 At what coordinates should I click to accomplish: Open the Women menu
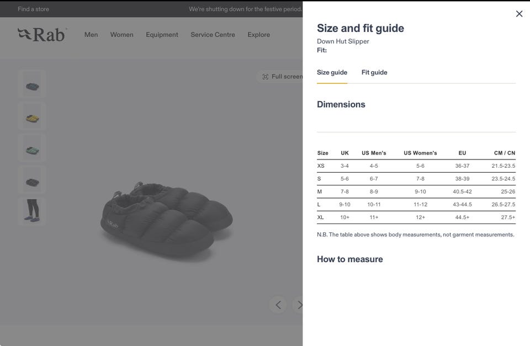(122, 35)
